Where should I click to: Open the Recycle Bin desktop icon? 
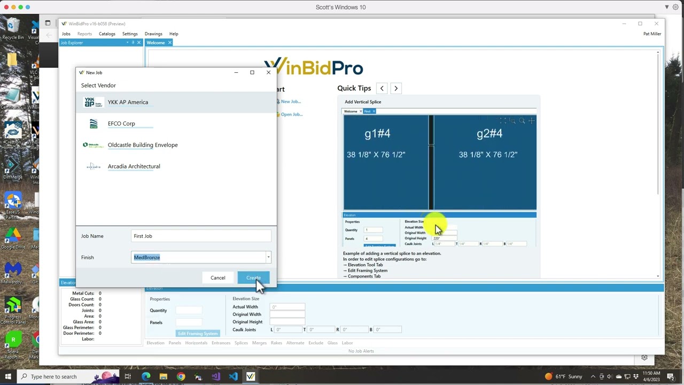(x=13, y=28)
